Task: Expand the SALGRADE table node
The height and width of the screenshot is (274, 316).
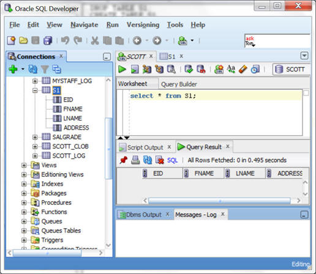Action: coord(35,137)
